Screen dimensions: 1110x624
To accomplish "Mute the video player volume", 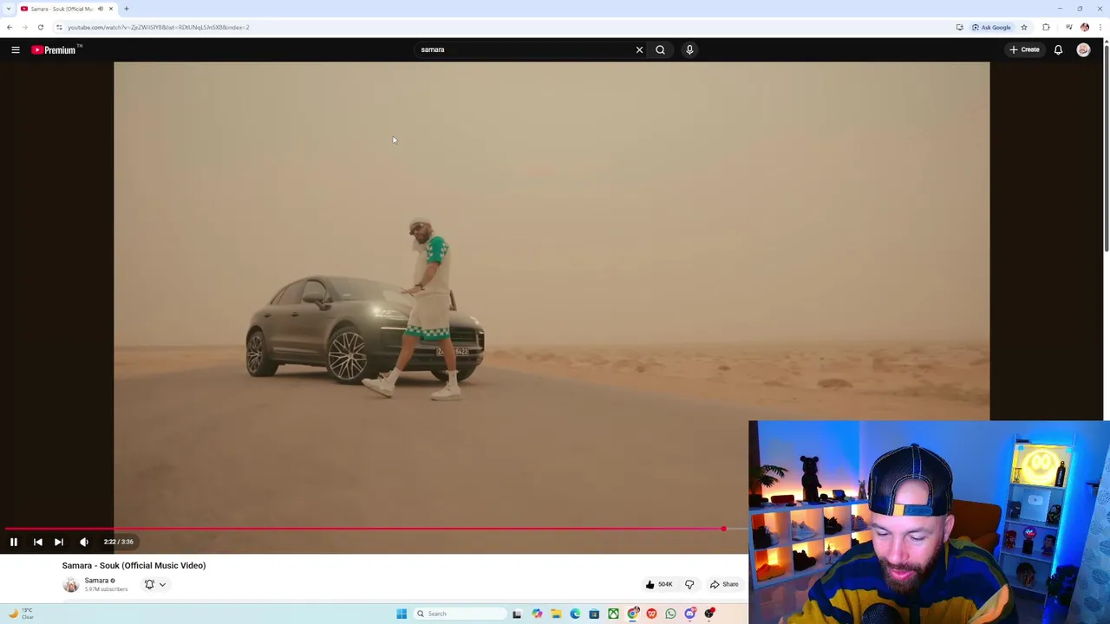I will (x=84, y=542).
